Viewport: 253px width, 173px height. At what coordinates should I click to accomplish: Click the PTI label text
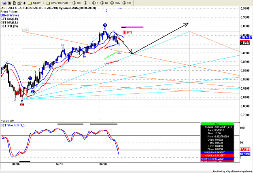point(130,32)
